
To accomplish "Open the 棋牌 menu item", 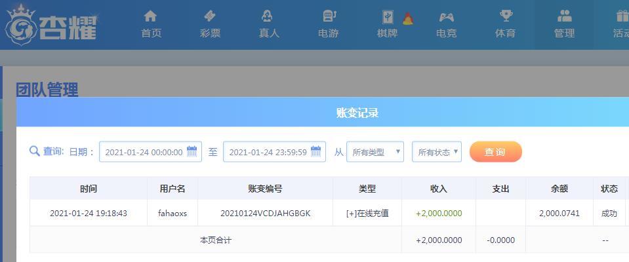I will tap(388, 33).
